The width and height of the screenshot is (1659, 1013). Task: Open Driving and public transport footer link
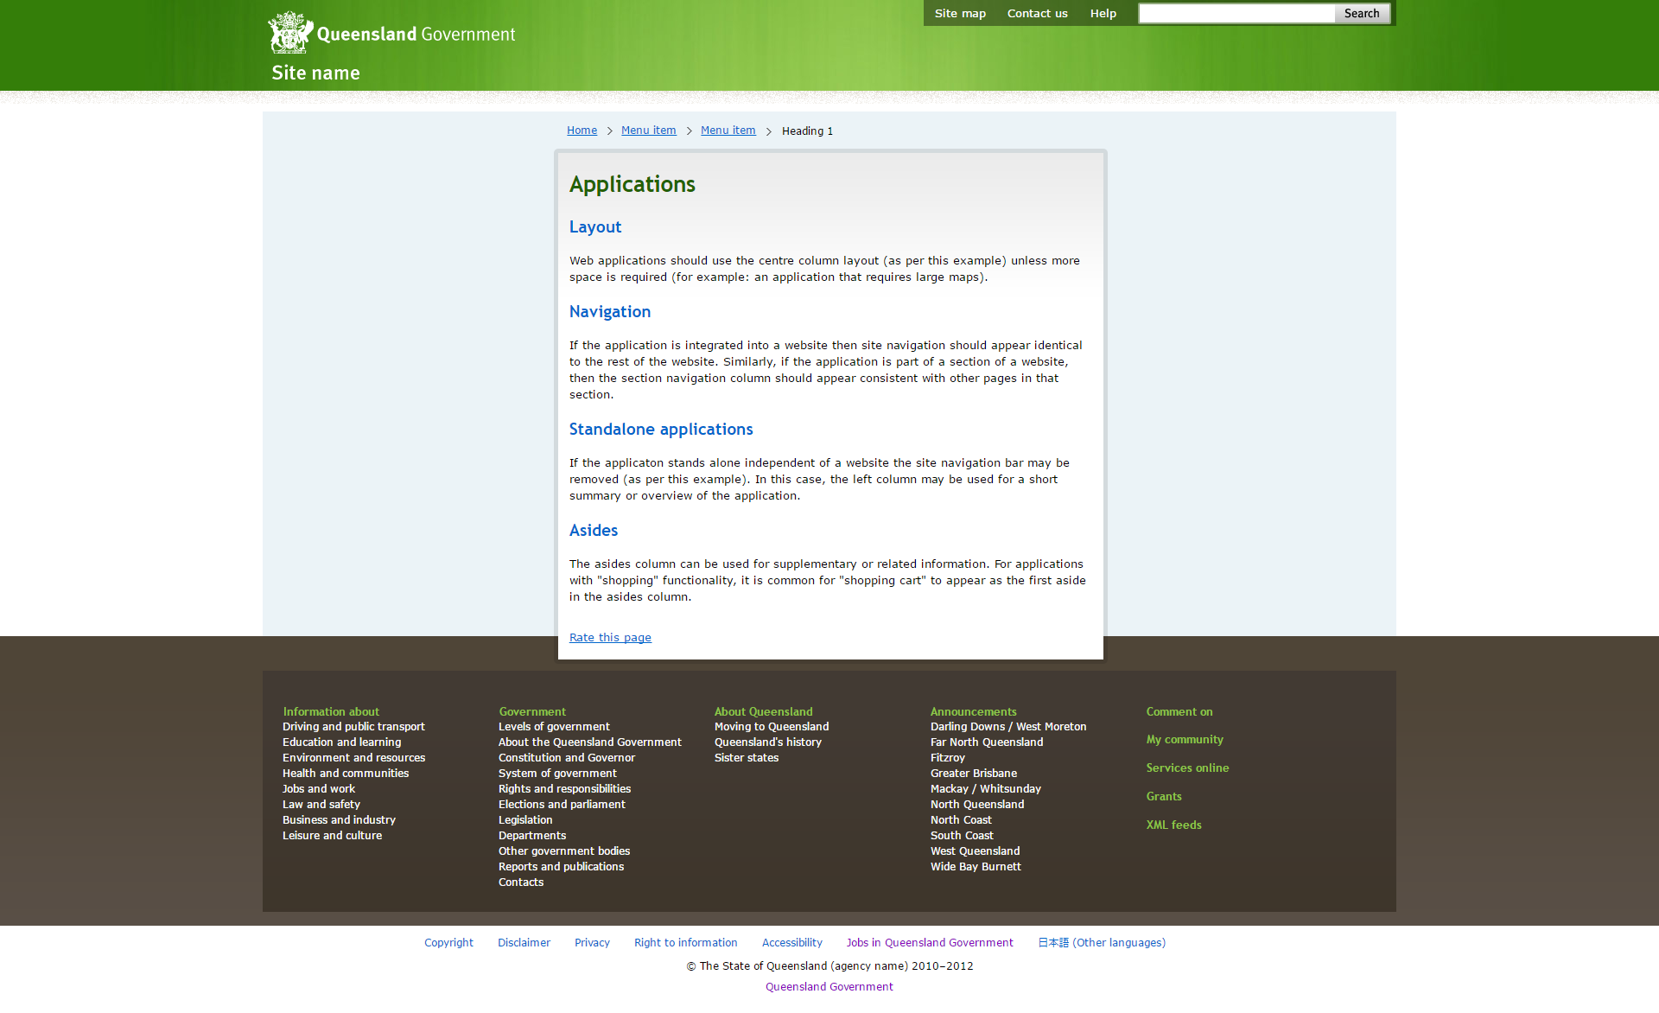tap(353, 727)
